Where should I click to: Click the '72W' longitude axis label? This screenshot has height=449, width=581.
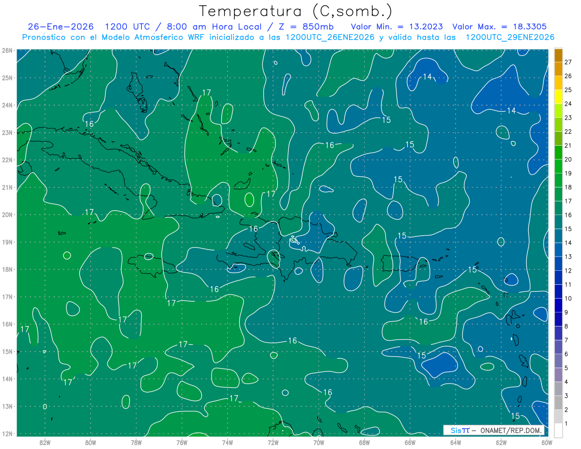point(273,442)
